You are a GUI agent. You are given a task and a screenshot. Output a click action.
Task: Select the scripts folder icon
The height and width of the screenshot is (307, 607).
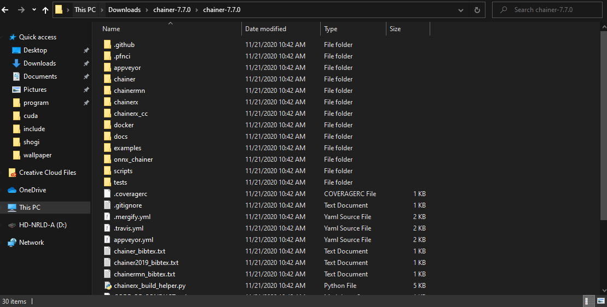(x=107, y=170)
